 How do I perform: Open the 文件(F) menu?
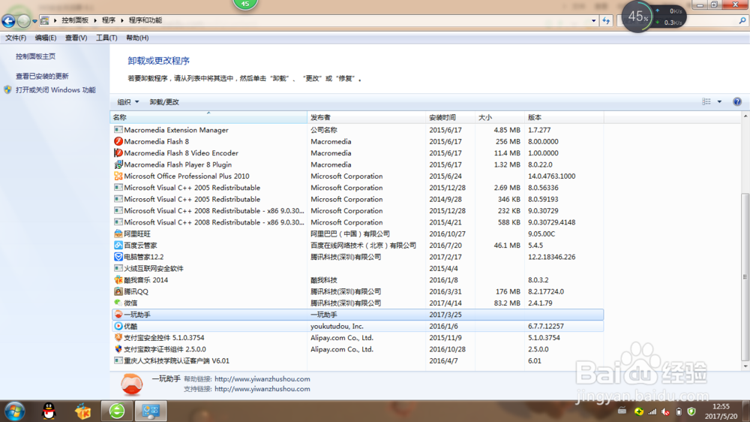(x=16, y=38)
